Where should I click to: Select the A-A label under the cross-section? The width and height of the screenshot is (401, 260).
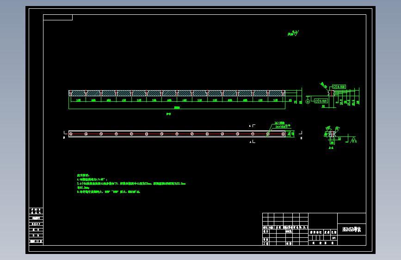(331, 148)
